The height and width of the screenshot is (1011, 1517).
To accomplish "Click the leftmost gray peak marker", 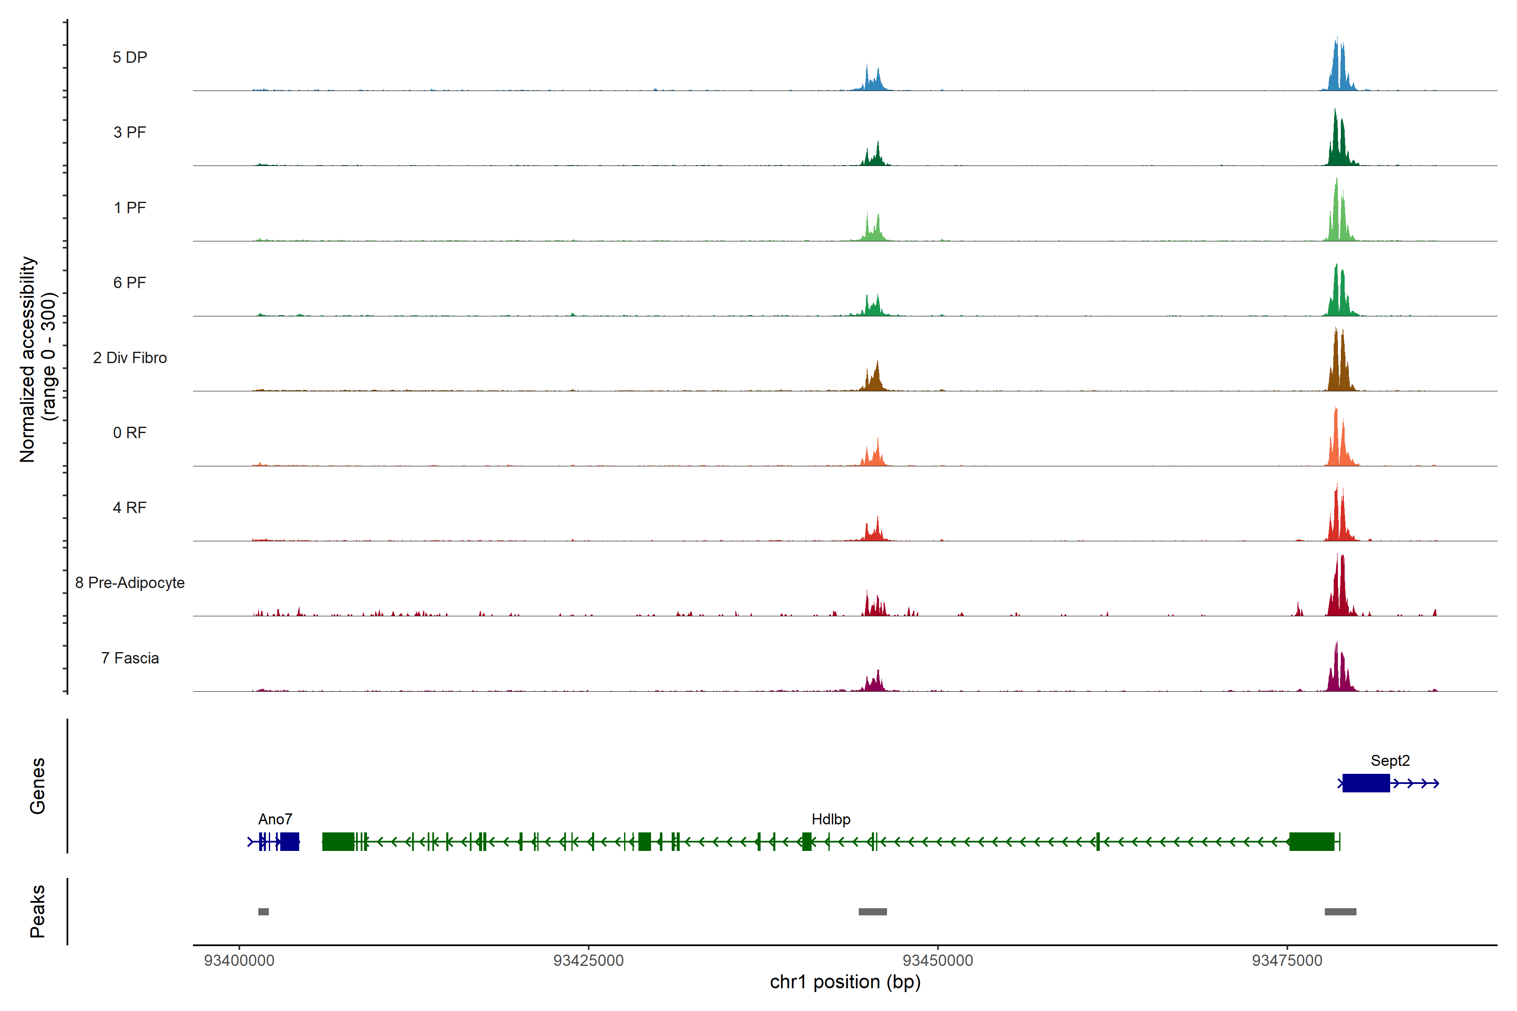I will (263, 911).
